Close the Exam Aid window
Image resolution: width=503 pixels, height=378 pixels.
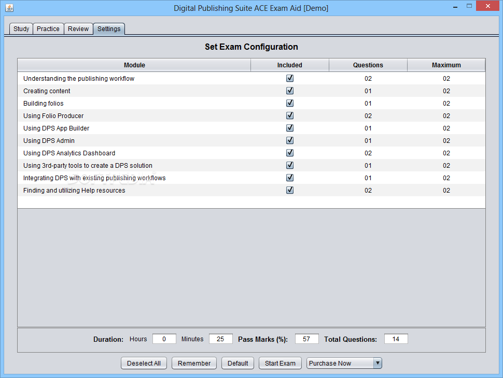[x=487, y=6]
